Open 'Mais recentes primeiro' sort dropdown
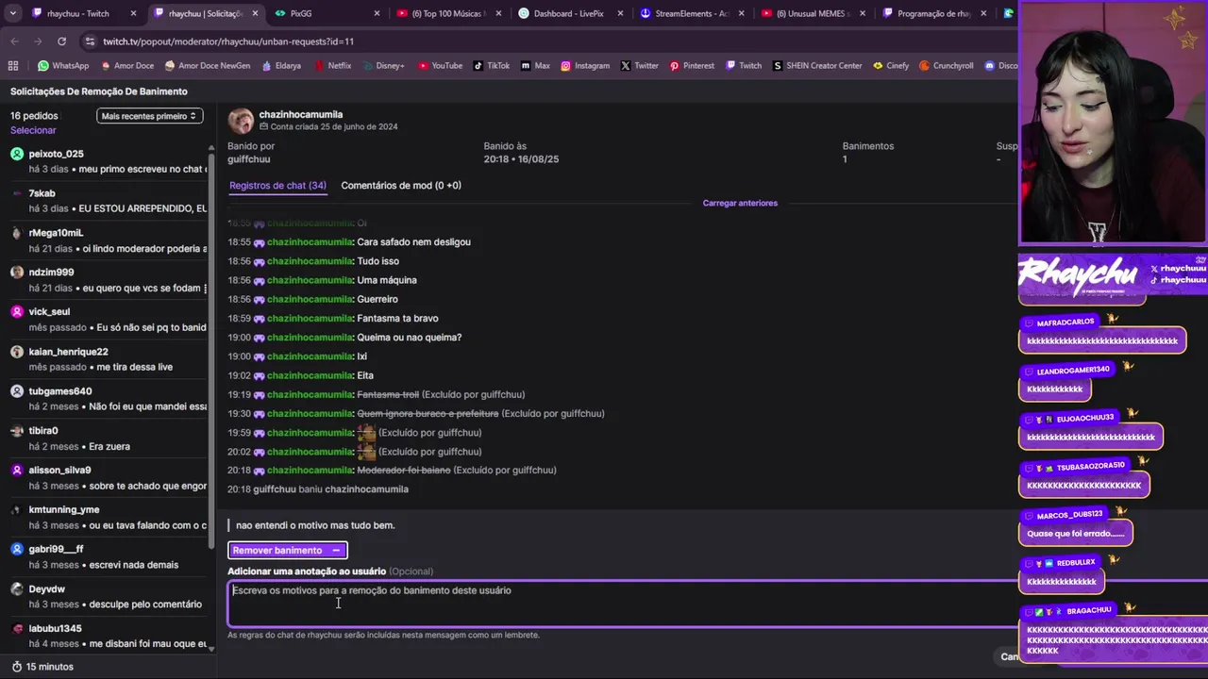1208x679 pixels. (x=149, y=116)
